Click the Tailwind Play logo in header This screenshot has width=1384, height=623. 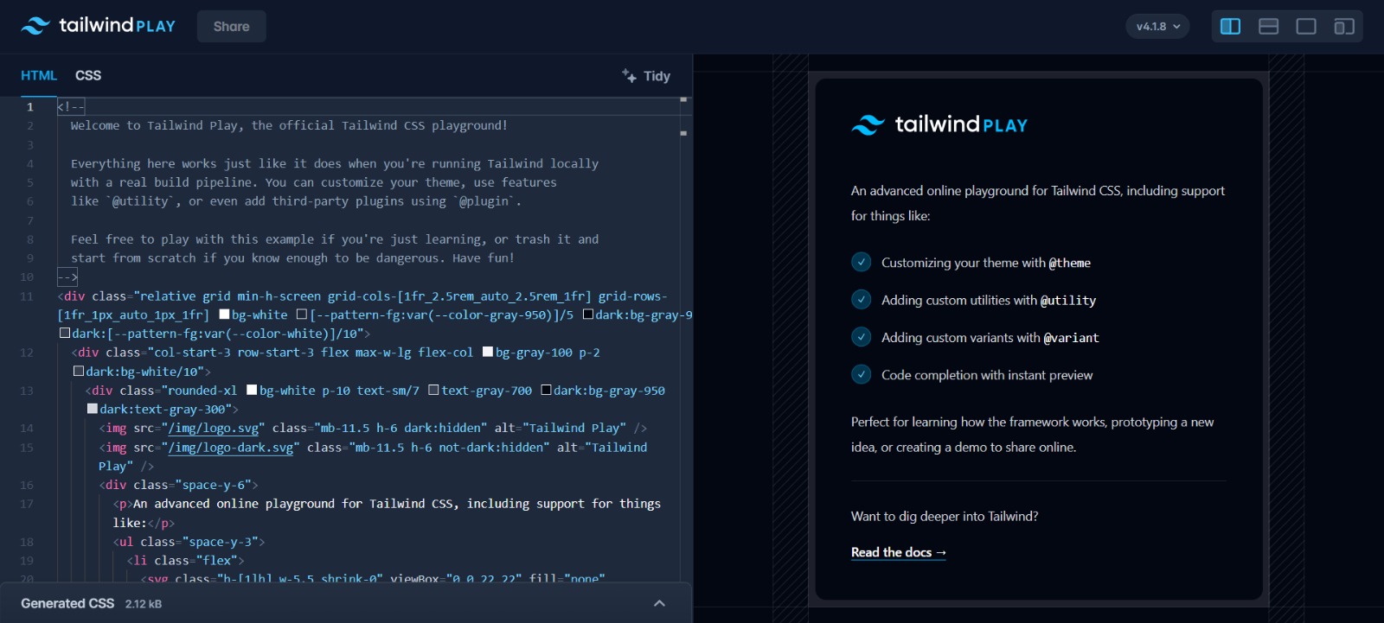98,26
